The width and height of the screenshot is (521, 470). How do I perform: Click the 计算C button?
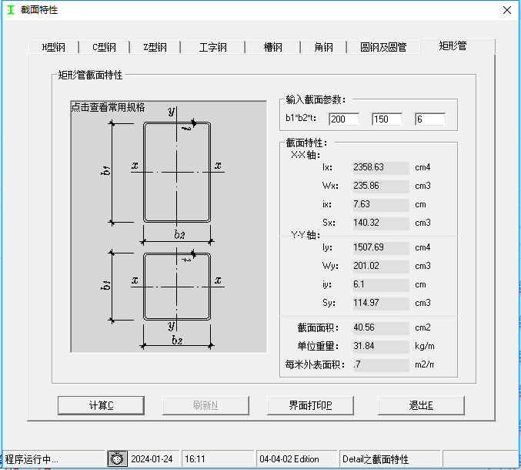pyautogui.click(x=101, y=405)
